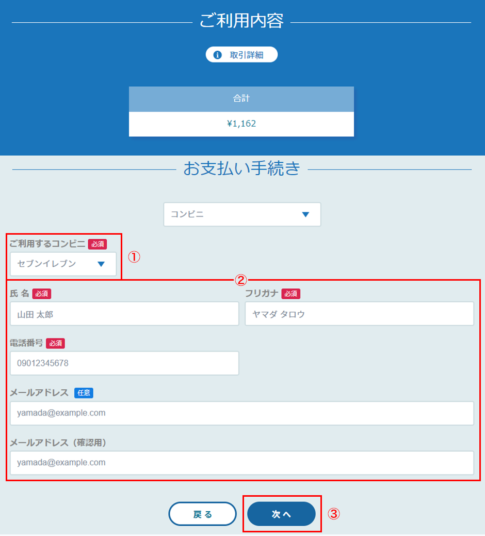Click the info icon in 取引詳細

click(218, 55)
